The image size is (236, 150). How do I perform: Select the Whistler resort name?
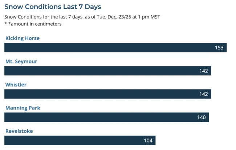[16, 84]
